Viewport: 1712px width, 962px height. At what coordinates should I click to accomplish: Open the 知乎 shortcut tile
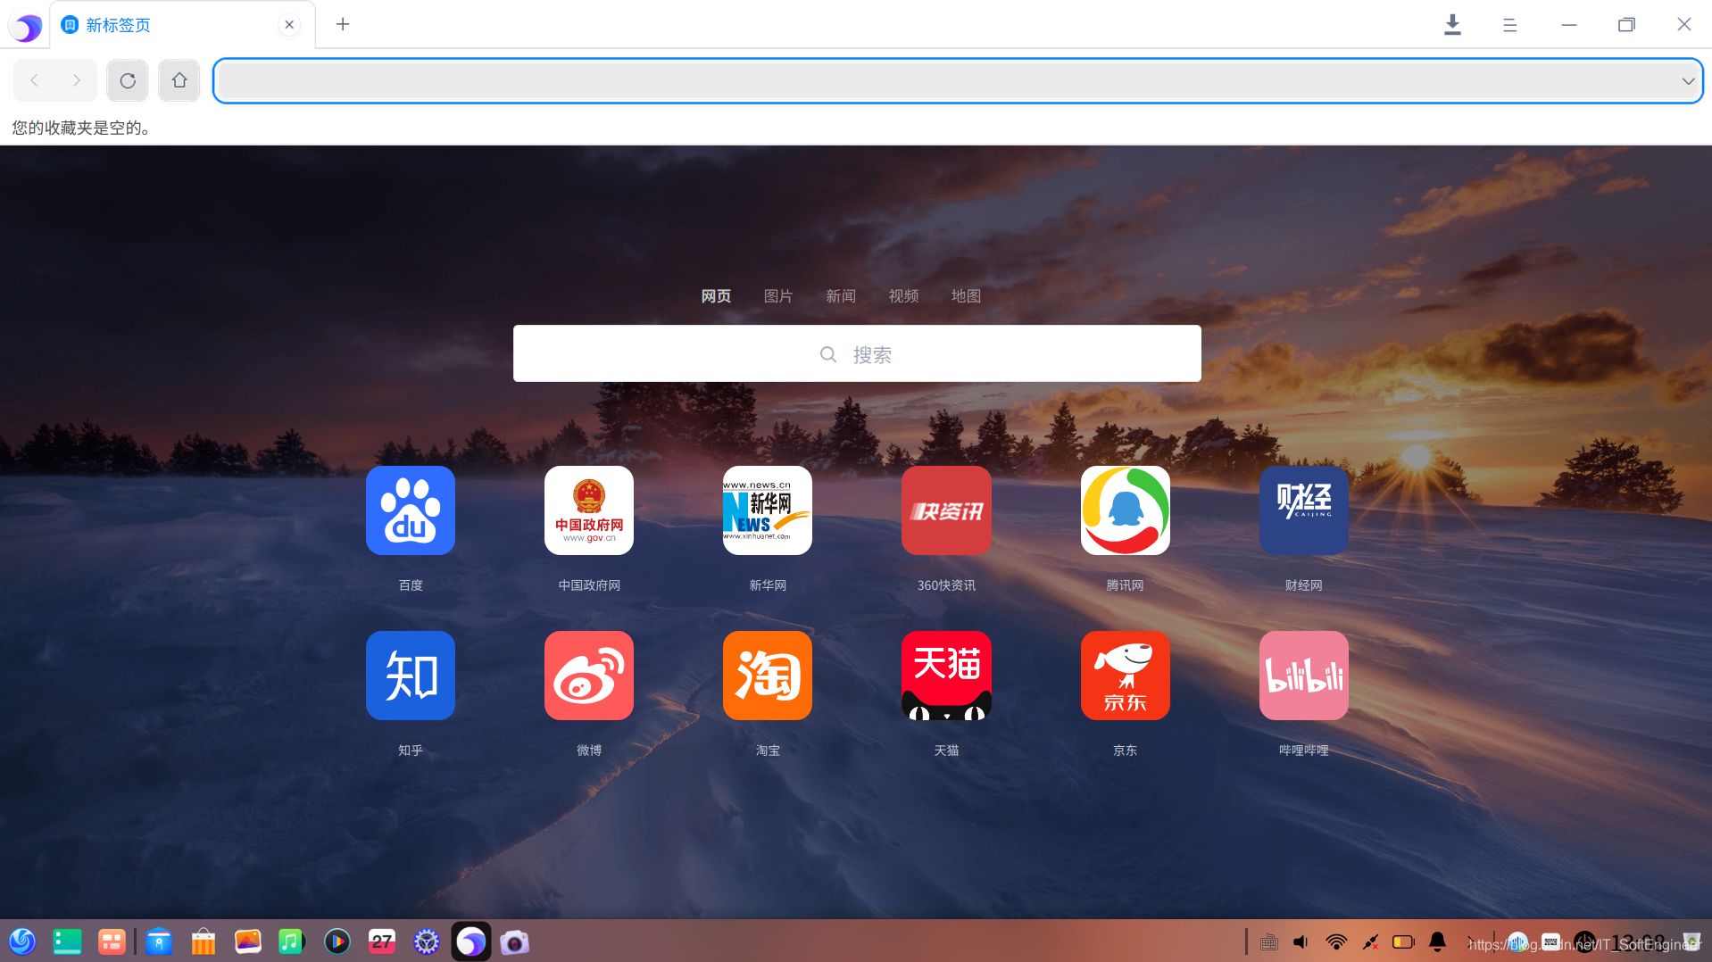tap(411, 676)
